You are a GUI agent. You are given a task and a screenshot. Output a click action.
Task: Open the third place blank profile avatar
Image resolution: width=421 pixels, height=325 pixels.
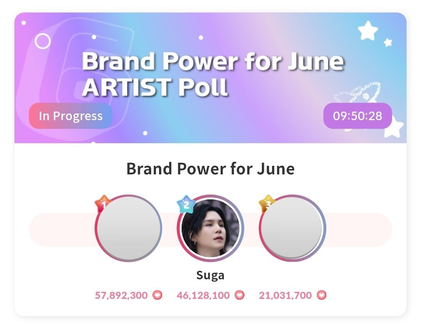point(292,228)
